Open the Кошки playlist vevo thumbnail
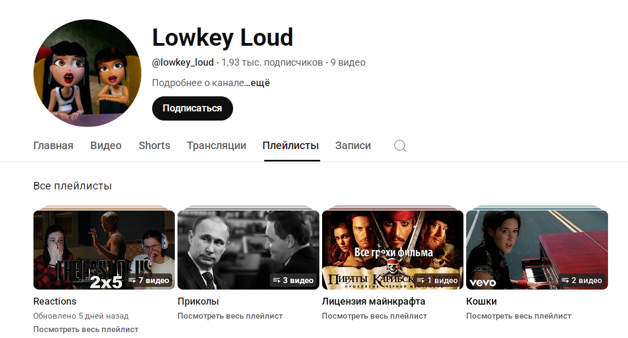The width and height of the screenshot is (628, 338). tap(537, 250)
